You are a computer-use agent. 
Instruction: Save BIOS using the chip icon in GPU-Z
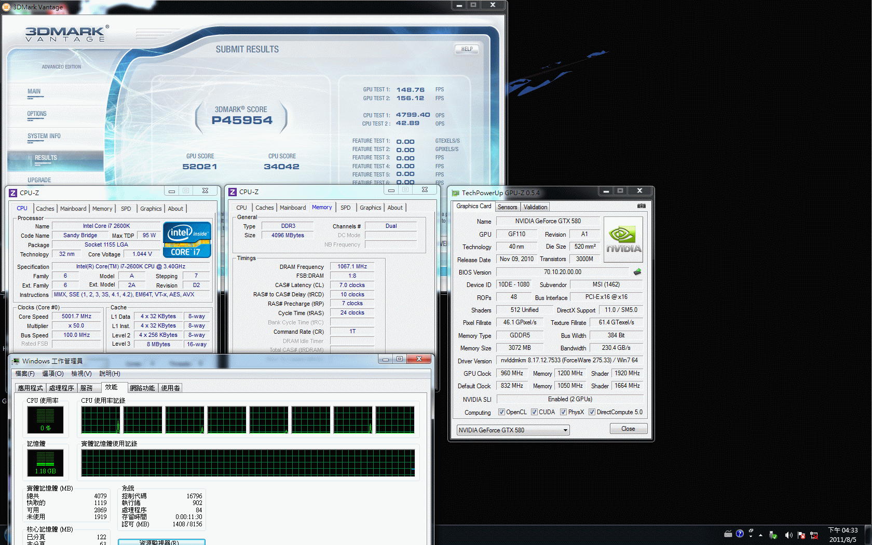tap(637, 271)
